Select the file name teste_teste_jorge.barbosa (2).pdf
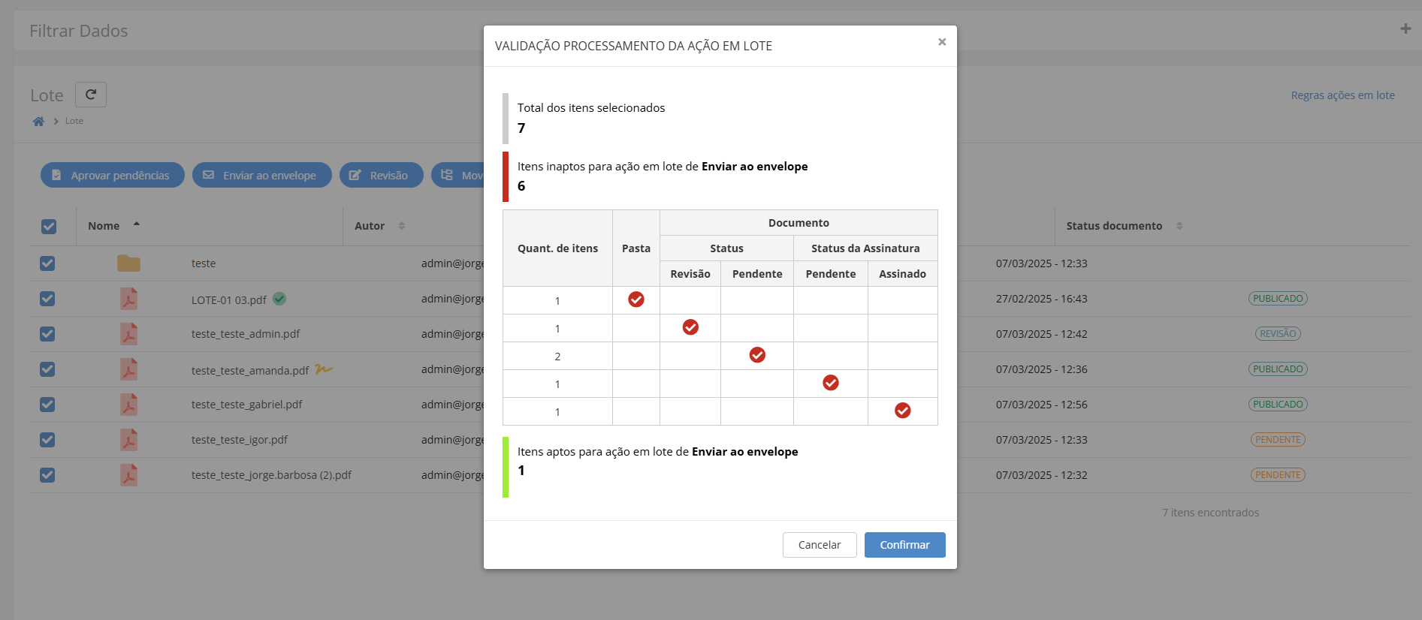The height and width of the screenshot is (620, 1422). (x=271, y=475)
